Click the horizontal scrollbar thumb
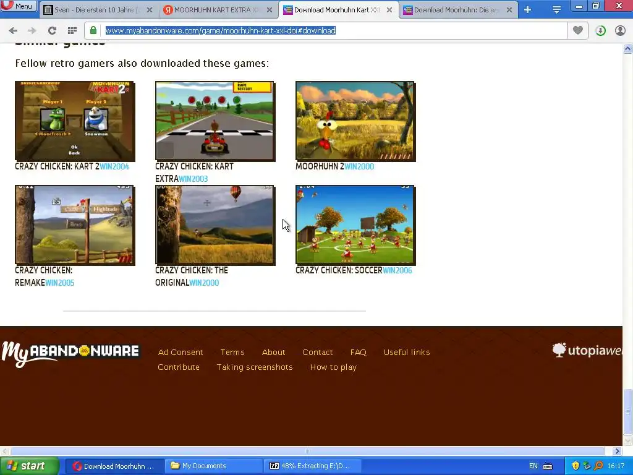This screenshot has height=475, width=633. click(308, 451)
